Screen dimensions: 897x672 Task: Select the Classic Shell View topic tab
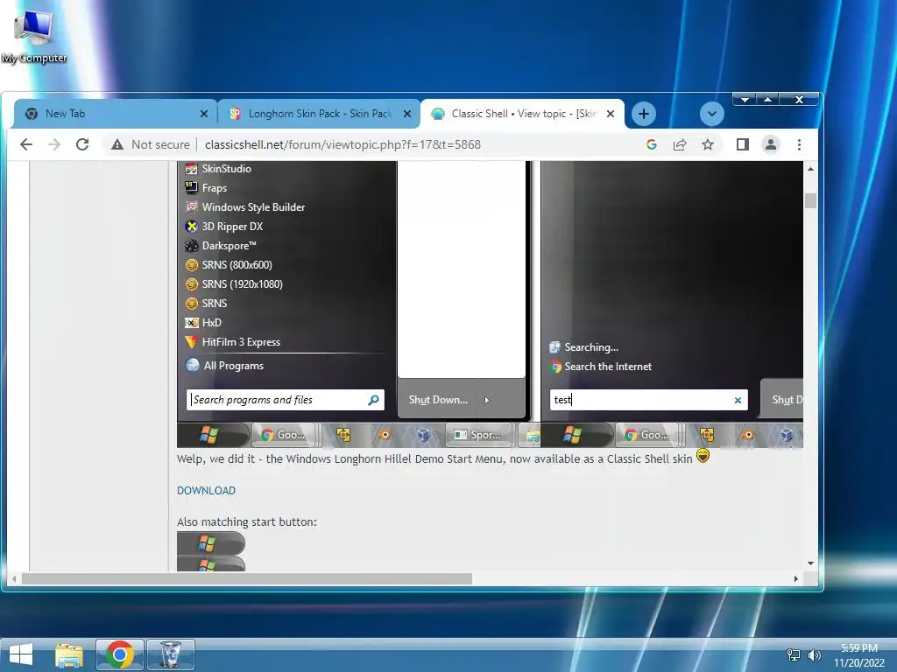pyautogui.click(x=522, y=114)
